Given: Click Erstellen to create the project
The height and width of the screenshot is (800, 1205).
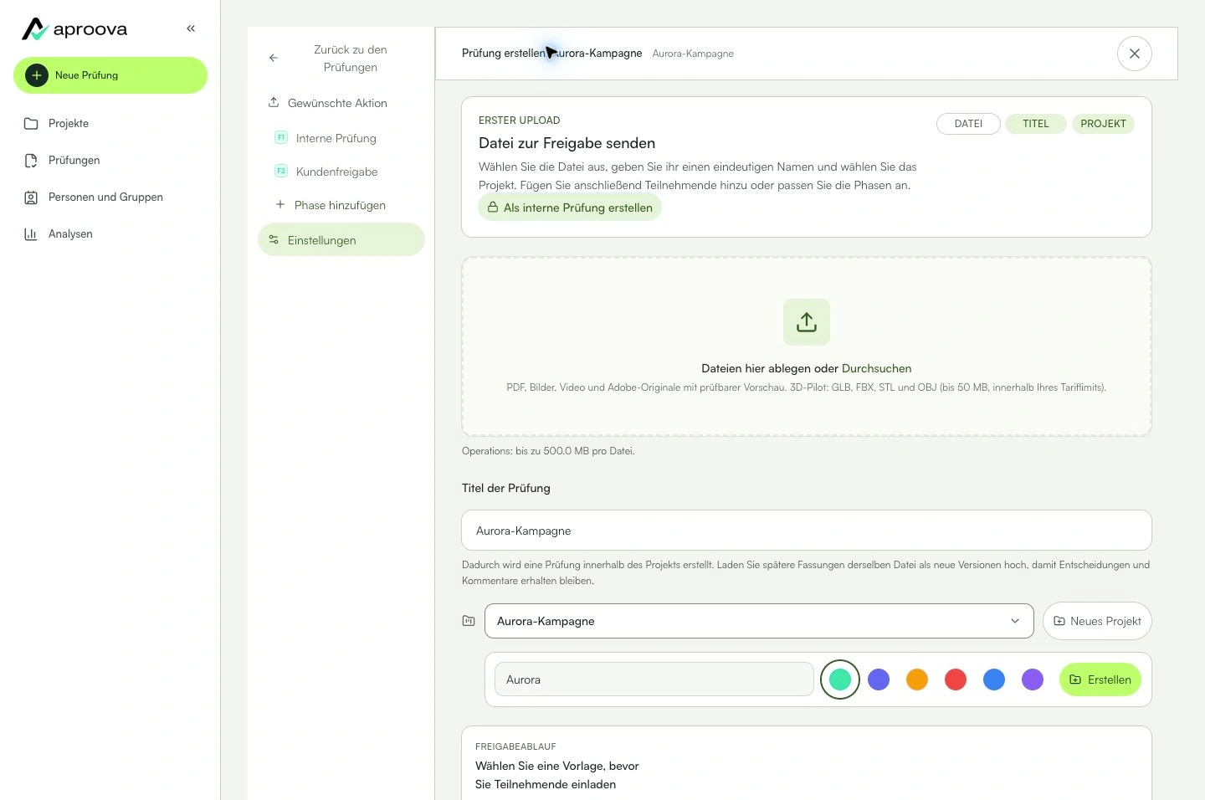Looking at the screenshot, I should pos(1100,679).
